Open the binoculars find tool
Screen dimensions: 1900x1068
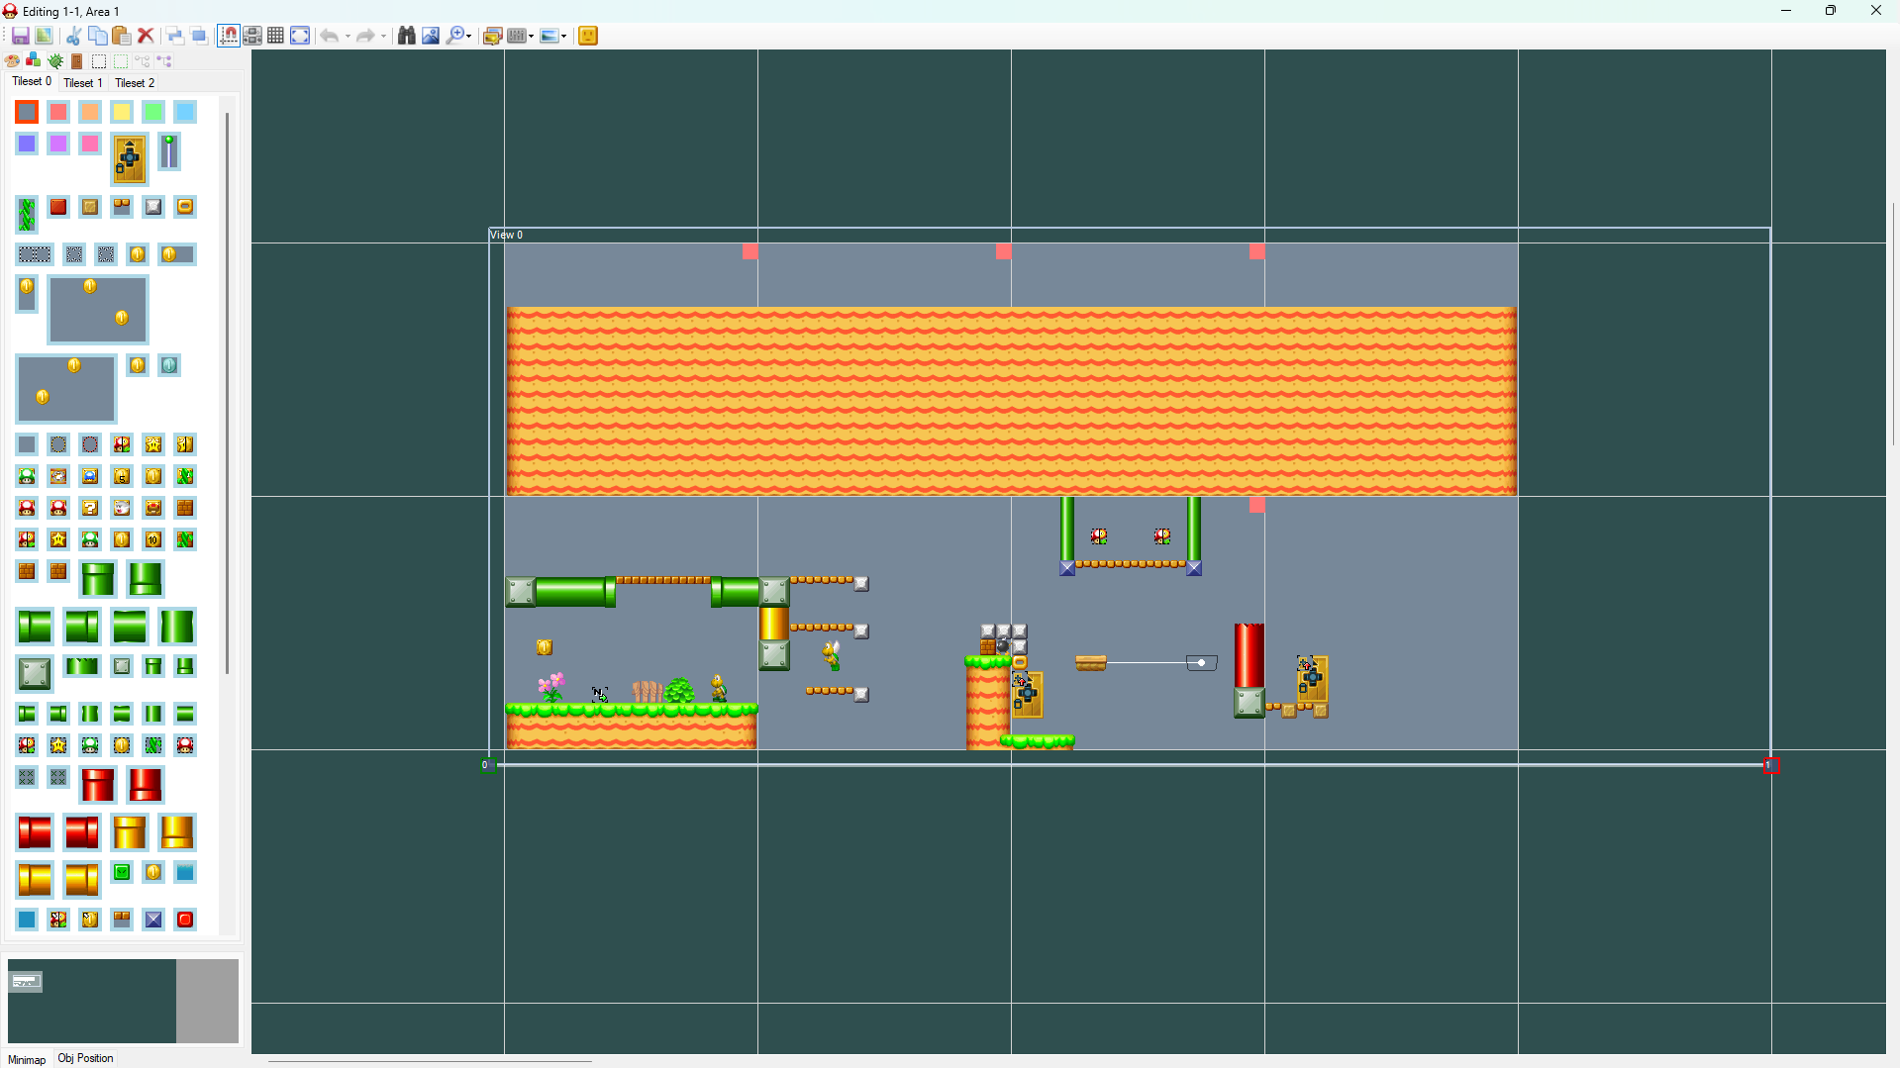[x=406, y=36]
